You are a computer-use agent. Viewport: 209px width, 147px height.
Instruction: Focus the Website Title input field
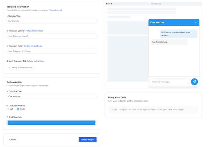pos(51,21)
